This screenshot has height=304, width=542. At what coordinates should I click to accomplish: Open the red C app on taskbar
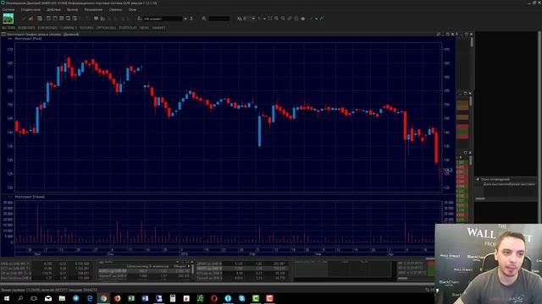(x=269, y=298)
